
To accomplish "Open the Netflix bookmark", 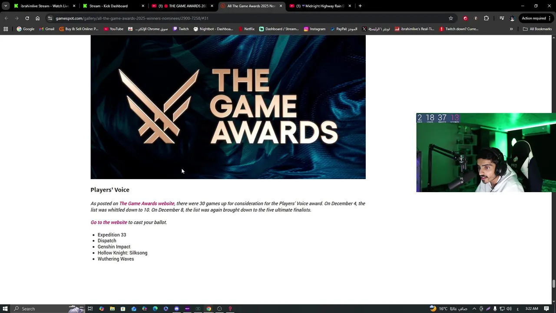I will tap(246, 29).
